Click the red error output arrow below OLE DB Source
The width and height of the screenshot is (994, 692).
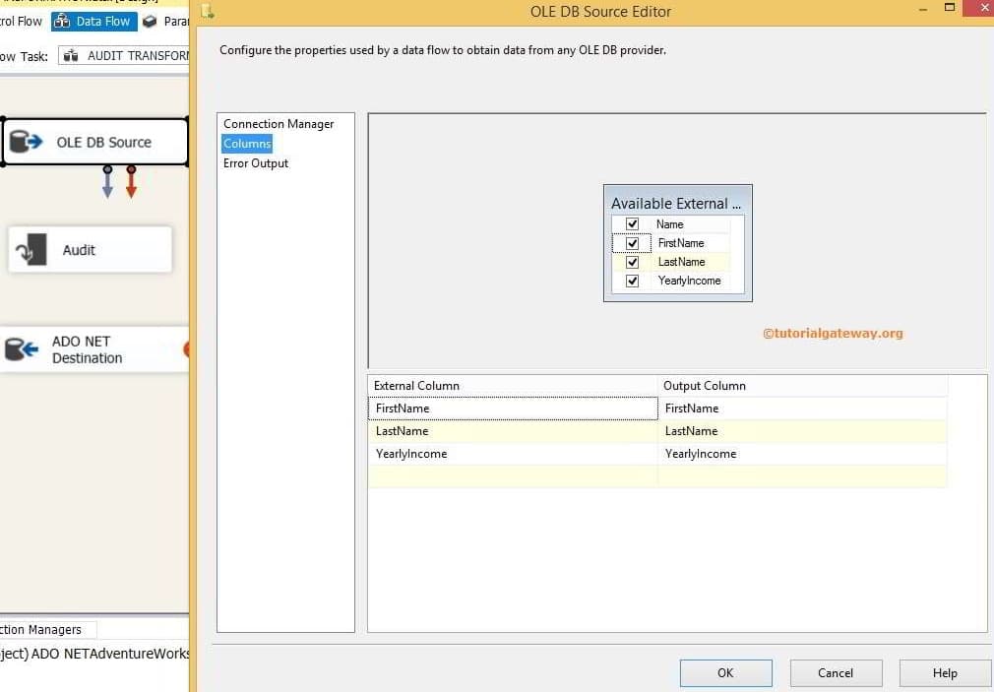coord(131,182)
